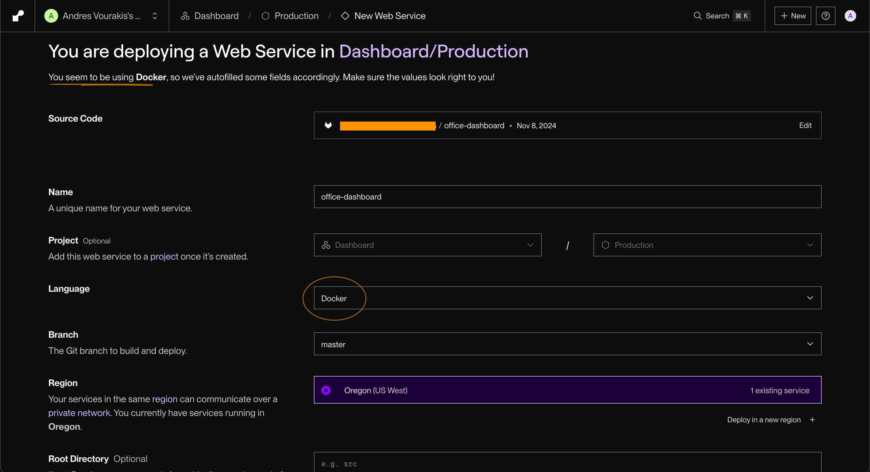
Task: Open the Branch dropdown showing master
Action: [567, 344]
